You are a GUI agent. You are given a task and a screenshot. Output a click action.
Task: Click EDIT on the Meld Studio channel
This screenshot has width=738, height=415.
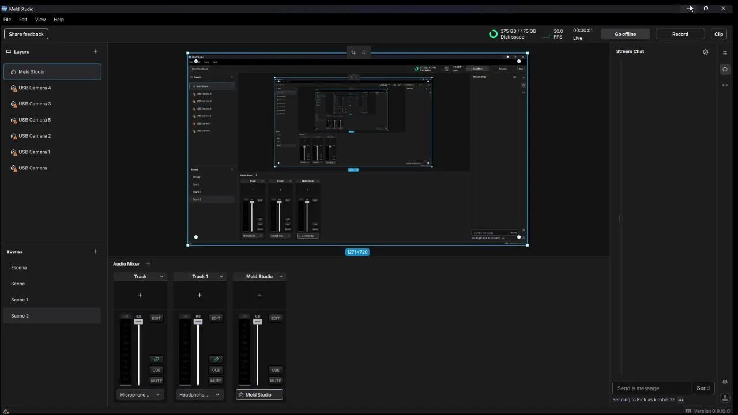pyautogui.click(x=275, y=318)
